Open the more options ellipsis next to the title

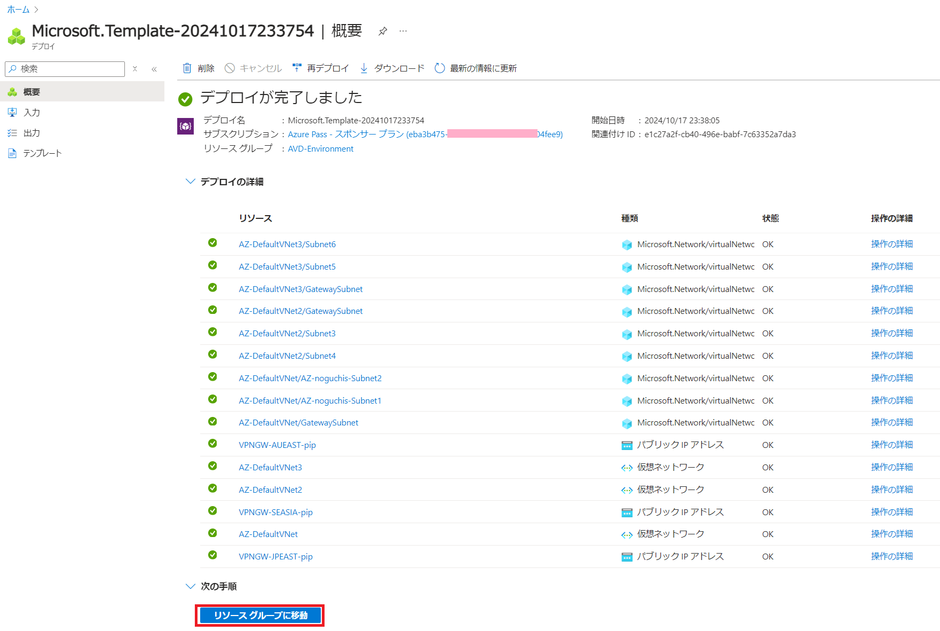click(x=403, y=31)
